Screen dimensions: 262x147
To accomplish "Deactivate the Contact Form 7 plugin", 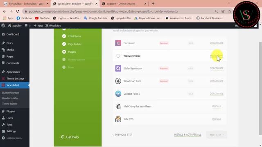I will coord(217,94).
